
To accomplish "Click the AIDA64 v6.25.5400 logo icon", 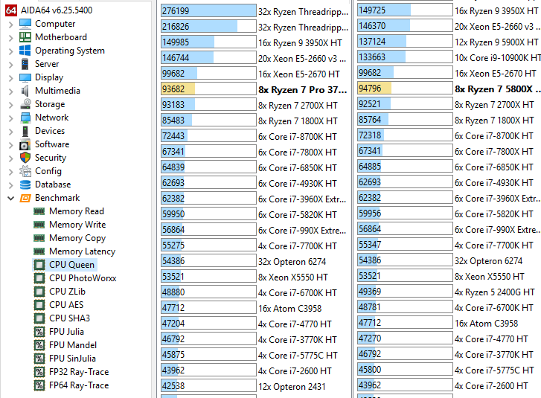I will [11, 10].
